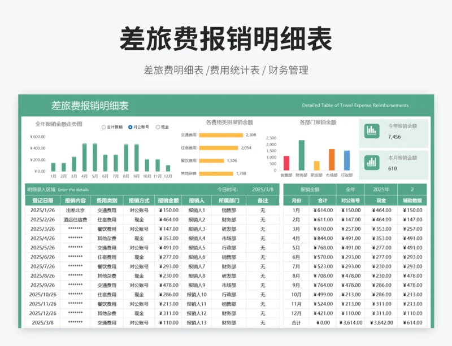Screen dimensions: 452x346
Task: Select the 2025/3/8 today date cell
Action: [263, 190]
